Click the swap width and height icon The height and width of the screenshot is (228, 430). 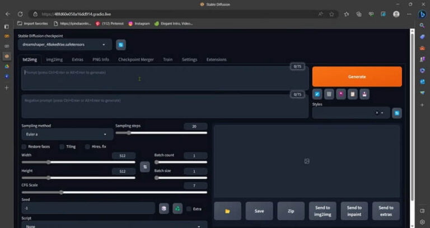144,166
